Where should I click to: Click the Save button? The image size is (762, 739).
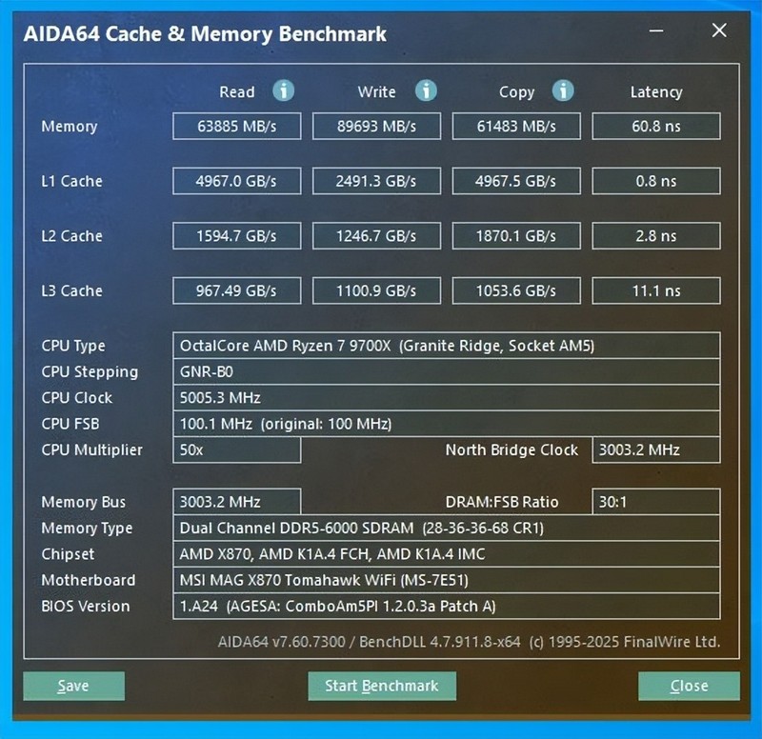tap(73, 686)
